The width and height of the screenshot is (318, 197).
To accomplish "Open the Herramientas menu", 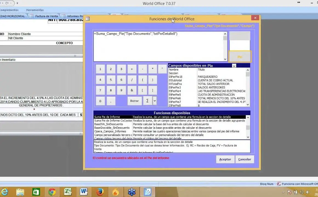I will pyautogui.click(x=35, y=10).
